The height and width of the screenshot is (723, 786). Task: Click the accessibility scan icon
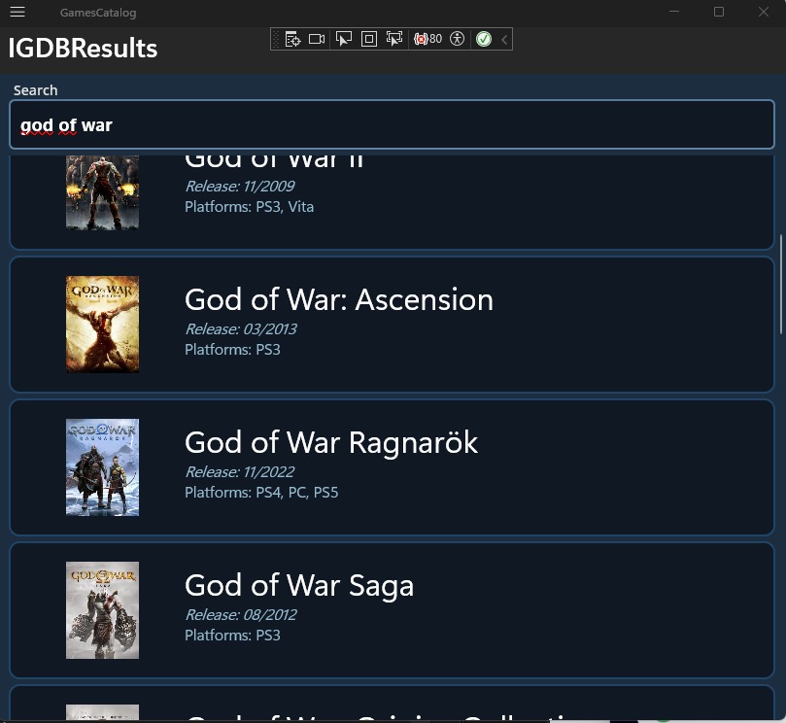[x=458, y=39]
